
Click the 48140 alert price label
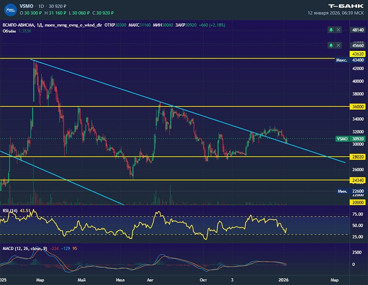pos(358,30)
